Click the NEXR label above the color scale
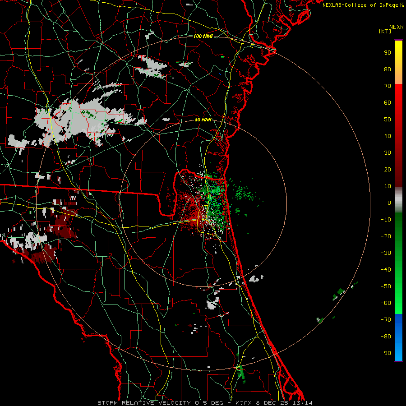Screen dimensions: 406x406 pos(397,27)
